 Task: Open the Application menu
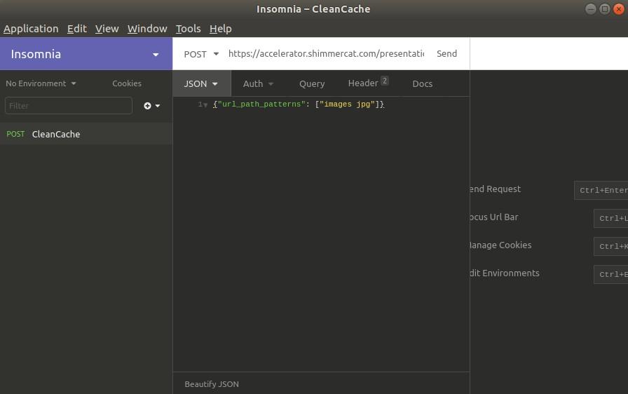click(31, 29)
